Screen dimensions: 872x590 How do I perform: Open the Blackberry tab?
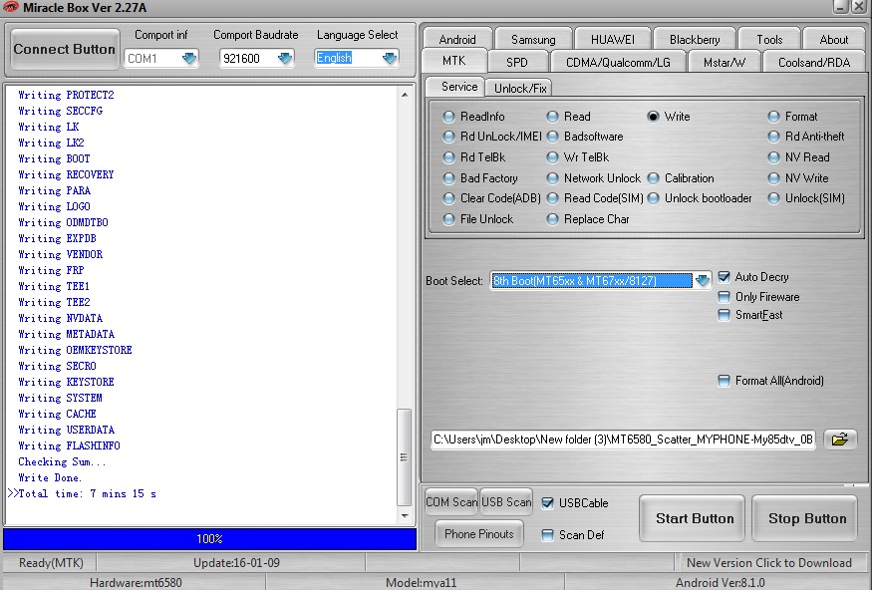[x=695, y=39]
